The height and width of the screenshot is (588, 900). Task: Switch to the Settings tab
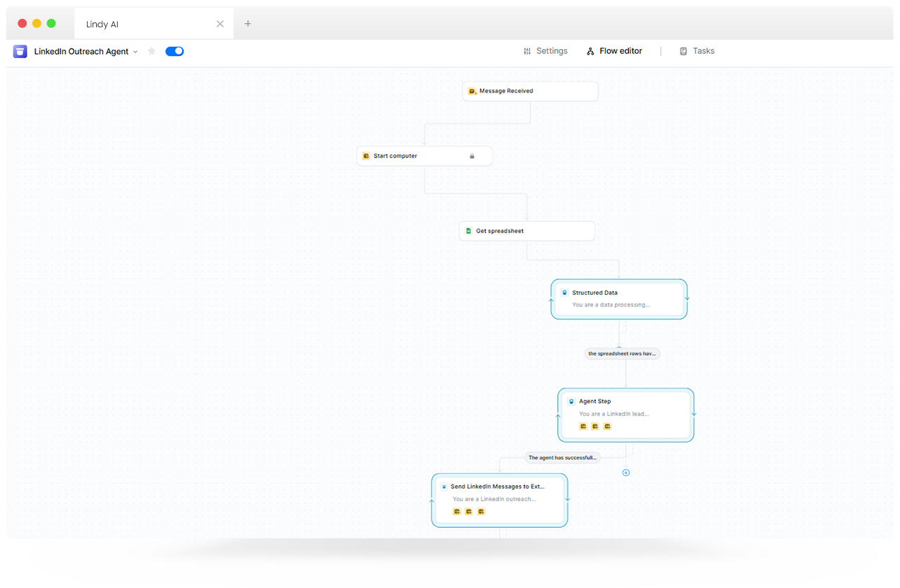545,51
